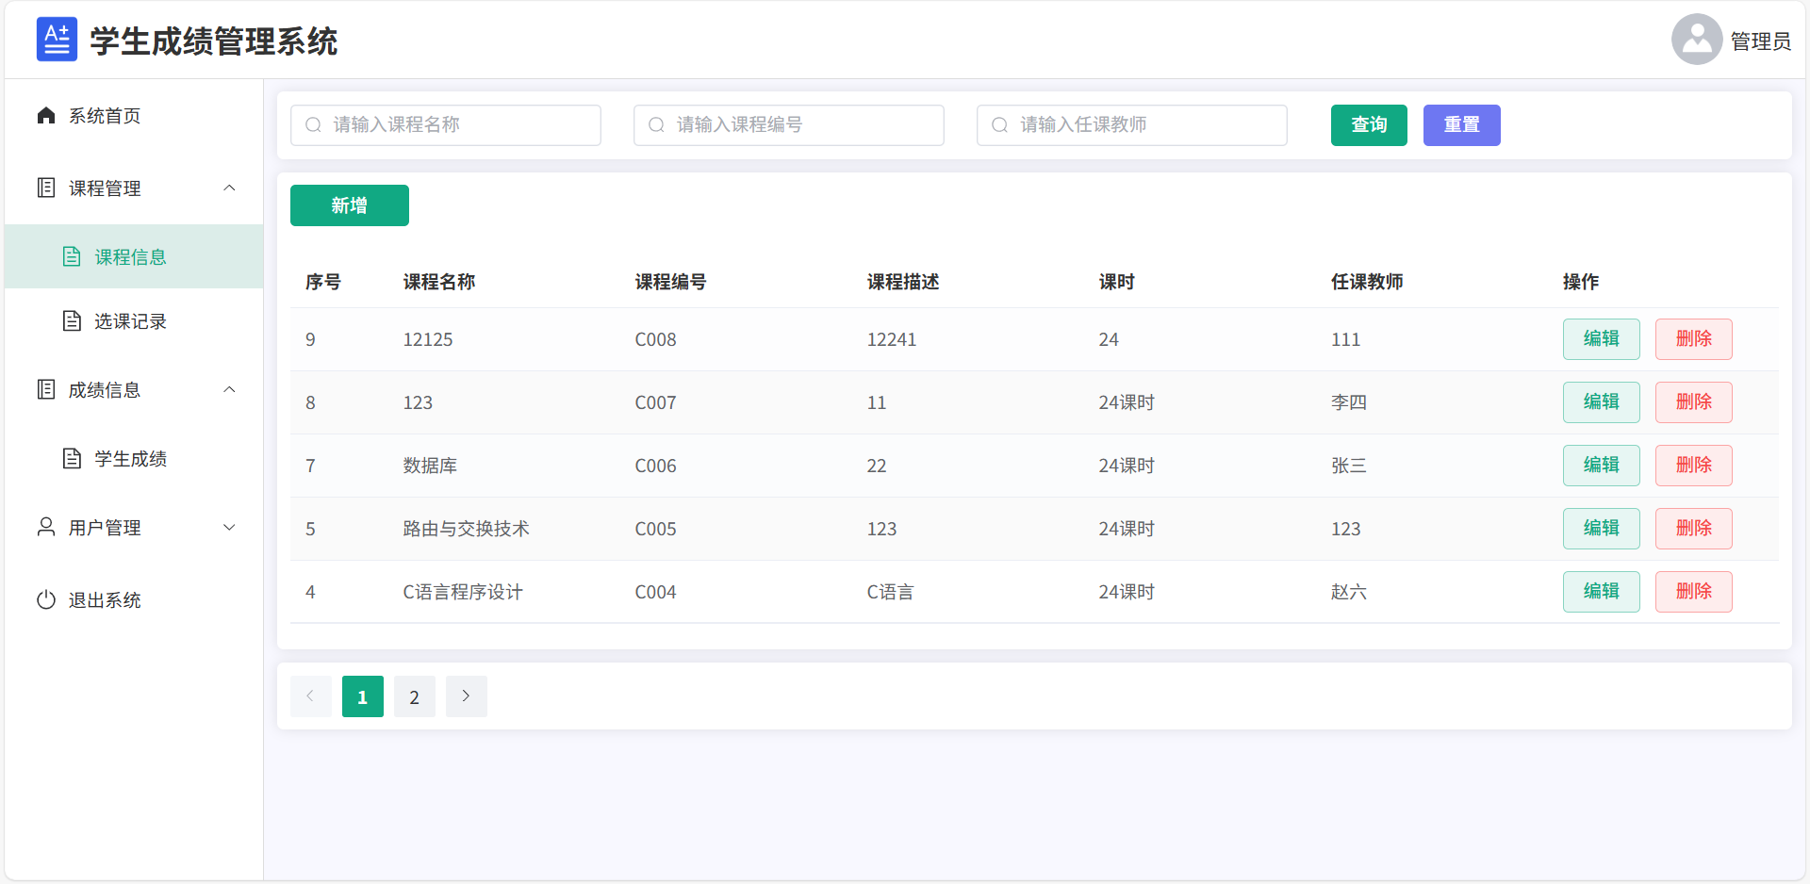Click the magnifier icon in course name search
This screenshot has height=884, width=1810.
(313, 124)
